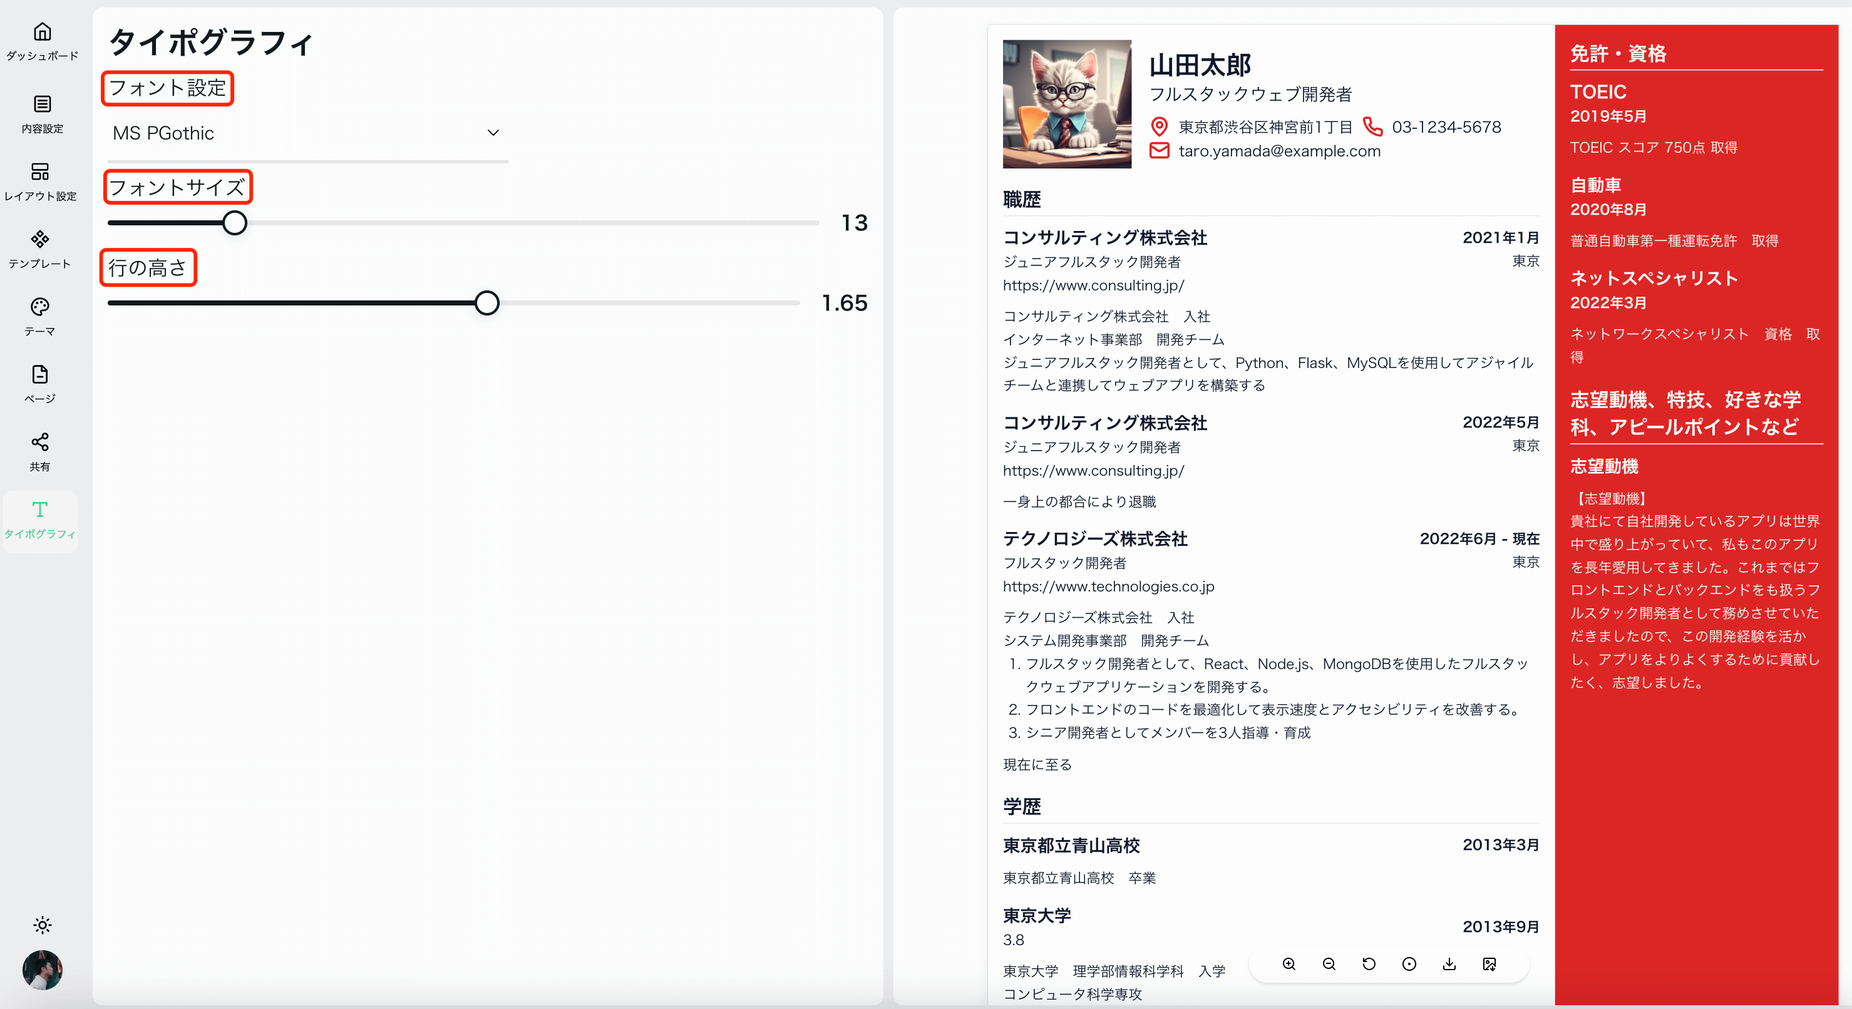Click the 一身上の都合により退職 line
The image size is (1852, 1009).
click(x=1079, y=501)
